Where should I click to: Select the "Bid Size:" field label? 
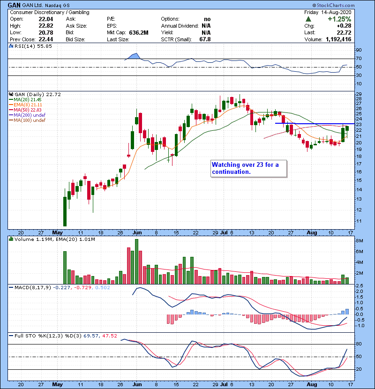point(75,39)
